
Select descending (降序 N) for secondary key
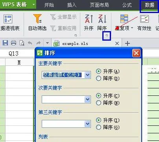[x=98, y=103]
